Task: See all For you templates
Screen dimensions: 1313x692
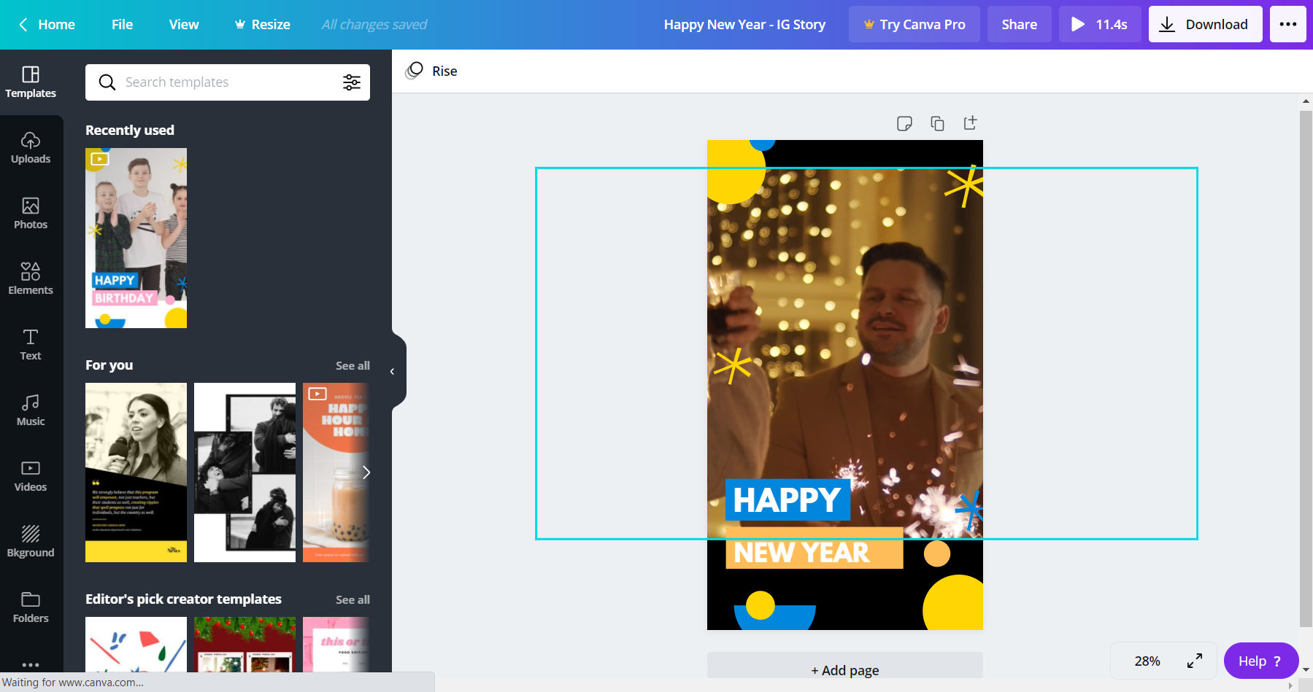Action: 353,365
